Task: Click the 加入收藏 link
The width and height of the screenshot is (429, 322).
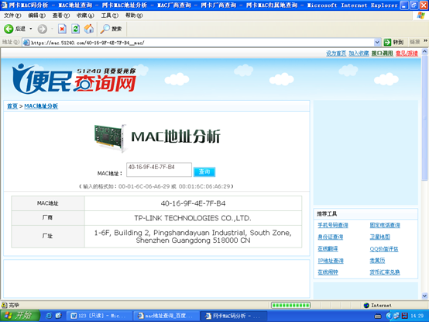Action: (359, 54)
